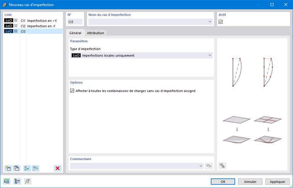Expand the Commentaire dropdown
The height and width of the screenshot is (188, 293).
point(201,166)
